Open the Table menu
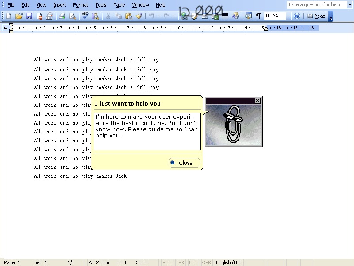Image resolution: width=354 pixels, height=266 pixels. click(x=119, y=5)
